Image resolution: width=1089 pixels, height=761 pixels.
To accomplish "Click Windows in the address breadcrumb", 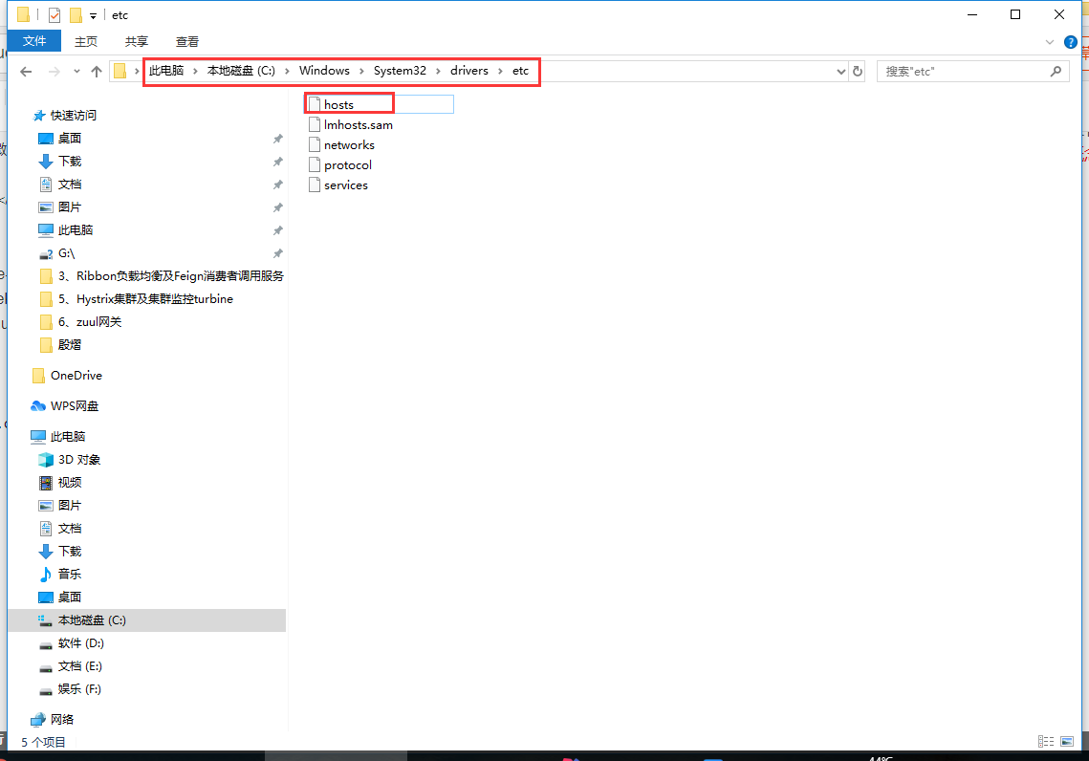I will (x=324, y=71).
